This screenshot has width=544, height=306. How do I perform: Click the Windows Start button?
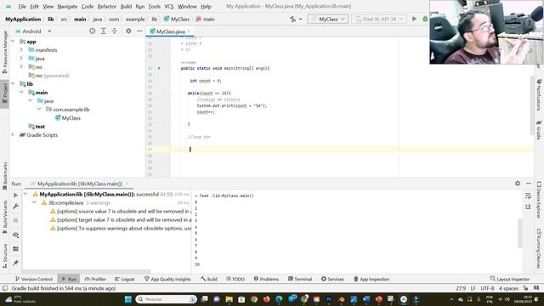point(128,299)
